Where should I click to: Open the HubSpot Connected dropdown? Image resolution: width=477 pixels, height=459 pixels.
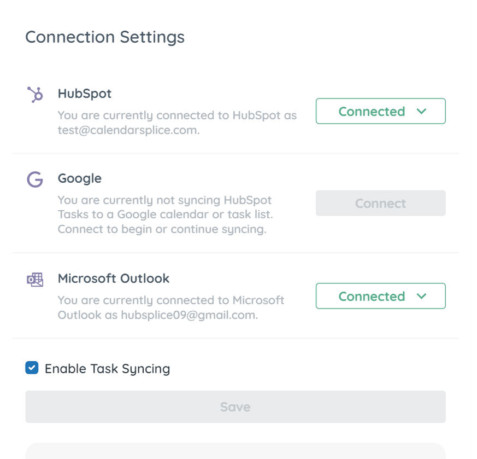click(x=381, y=111)
